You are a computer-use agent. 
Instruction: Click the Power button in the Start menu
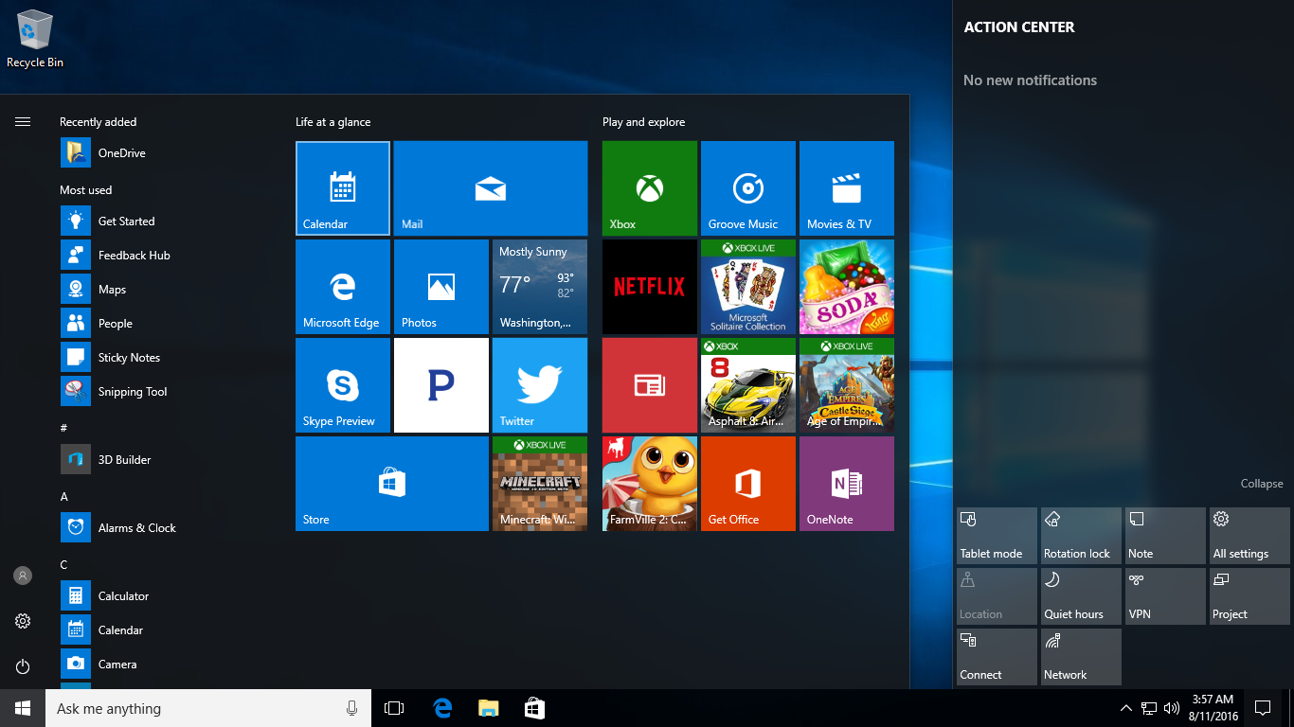click(23, 666)
